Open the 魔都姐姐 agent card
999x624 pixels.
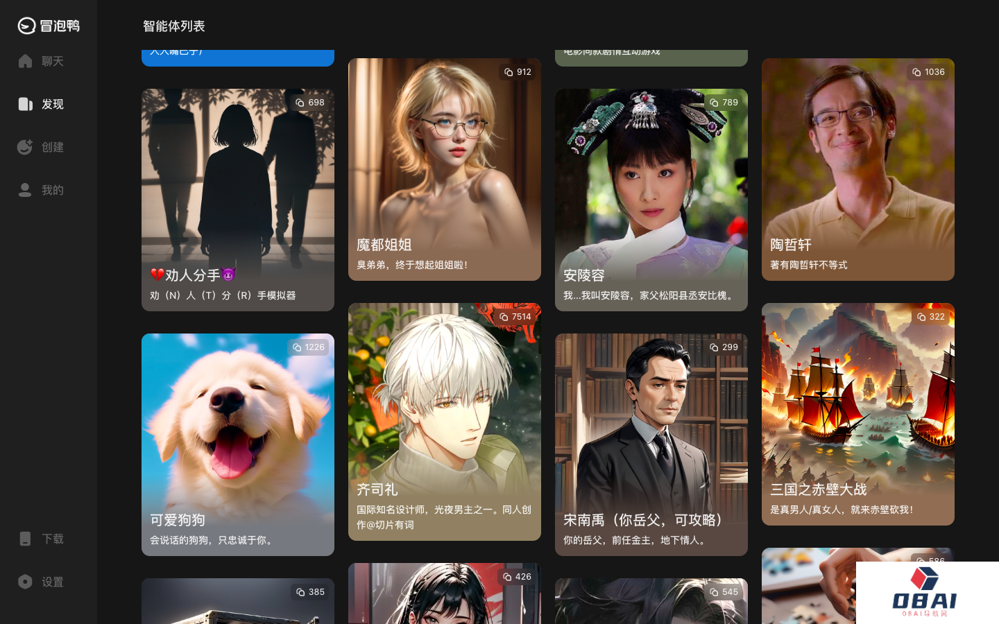445,169
